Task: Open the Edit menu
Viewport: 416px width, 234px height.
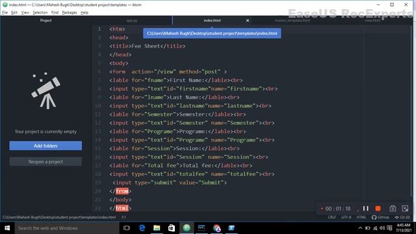Action: (14, 12)
